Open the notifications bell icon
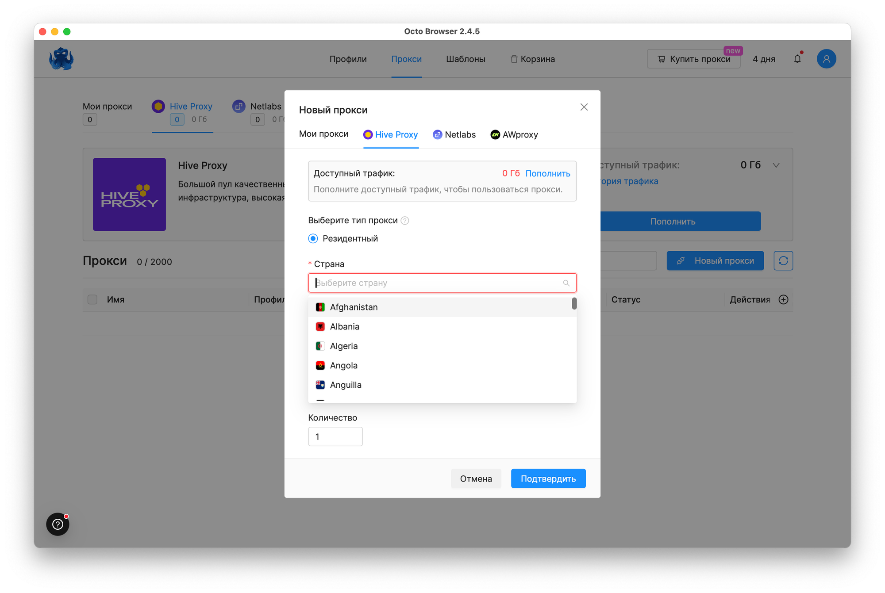This screenshot has width=885, height=593. [x=797, y=59]
